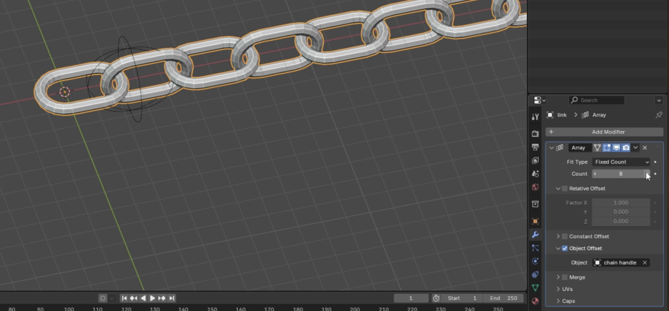The height and width of the screenshot is (311, 669).
Task: Open the Material properties tab
Action: (x=535, y=301)
